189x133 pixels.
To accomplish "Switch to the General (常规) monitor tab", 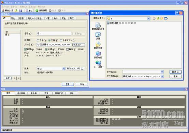I will point(8,93).
